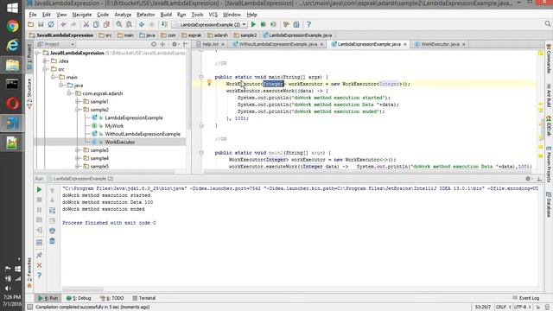The width and height of the screenshot is (553, 311).
Task: Click the Debug bug icon in toolbar
Action: point(263,25)
